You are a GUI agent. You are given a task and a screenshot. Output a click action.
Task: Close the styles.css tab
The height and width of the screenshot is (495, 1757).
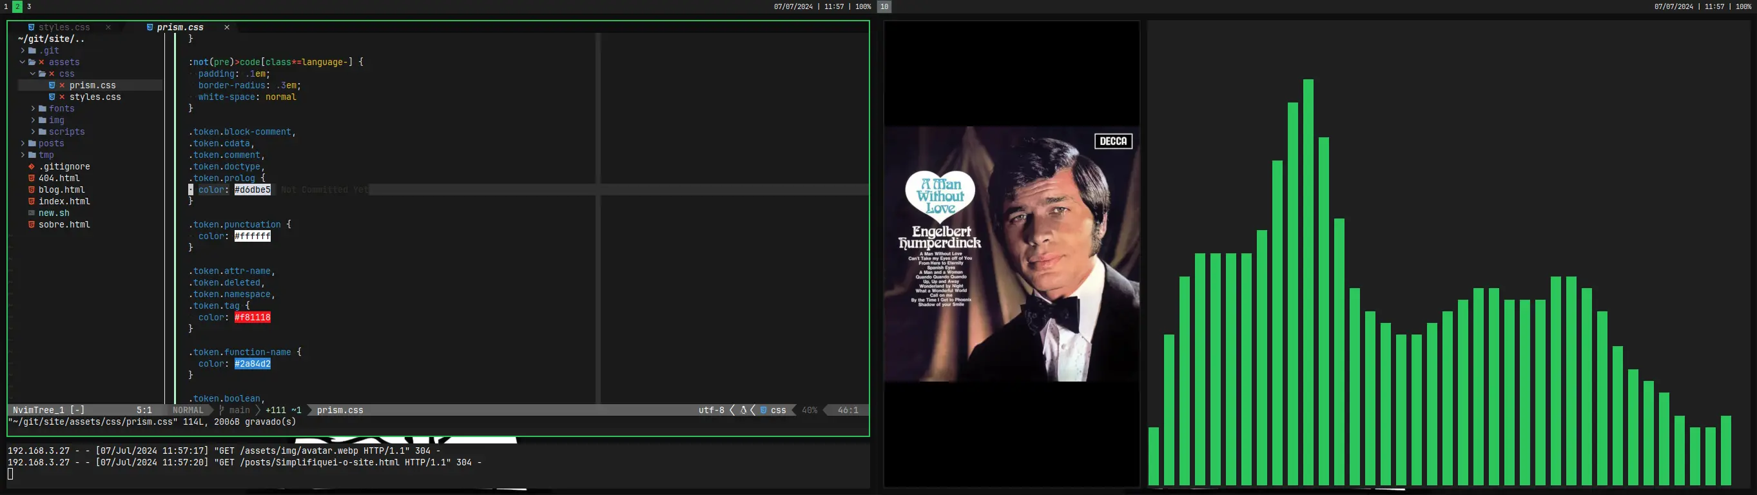[x=108, y=27]
